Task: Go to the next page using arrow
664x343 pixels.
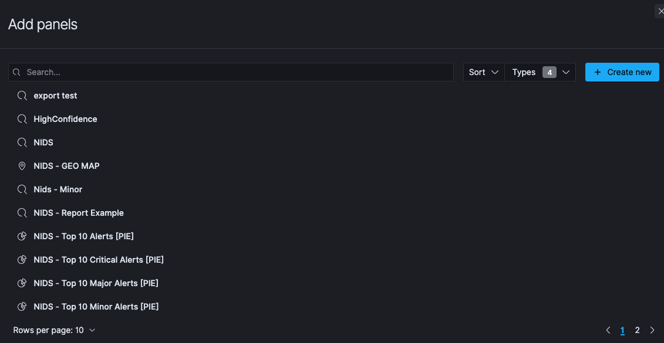Action: 652,330
